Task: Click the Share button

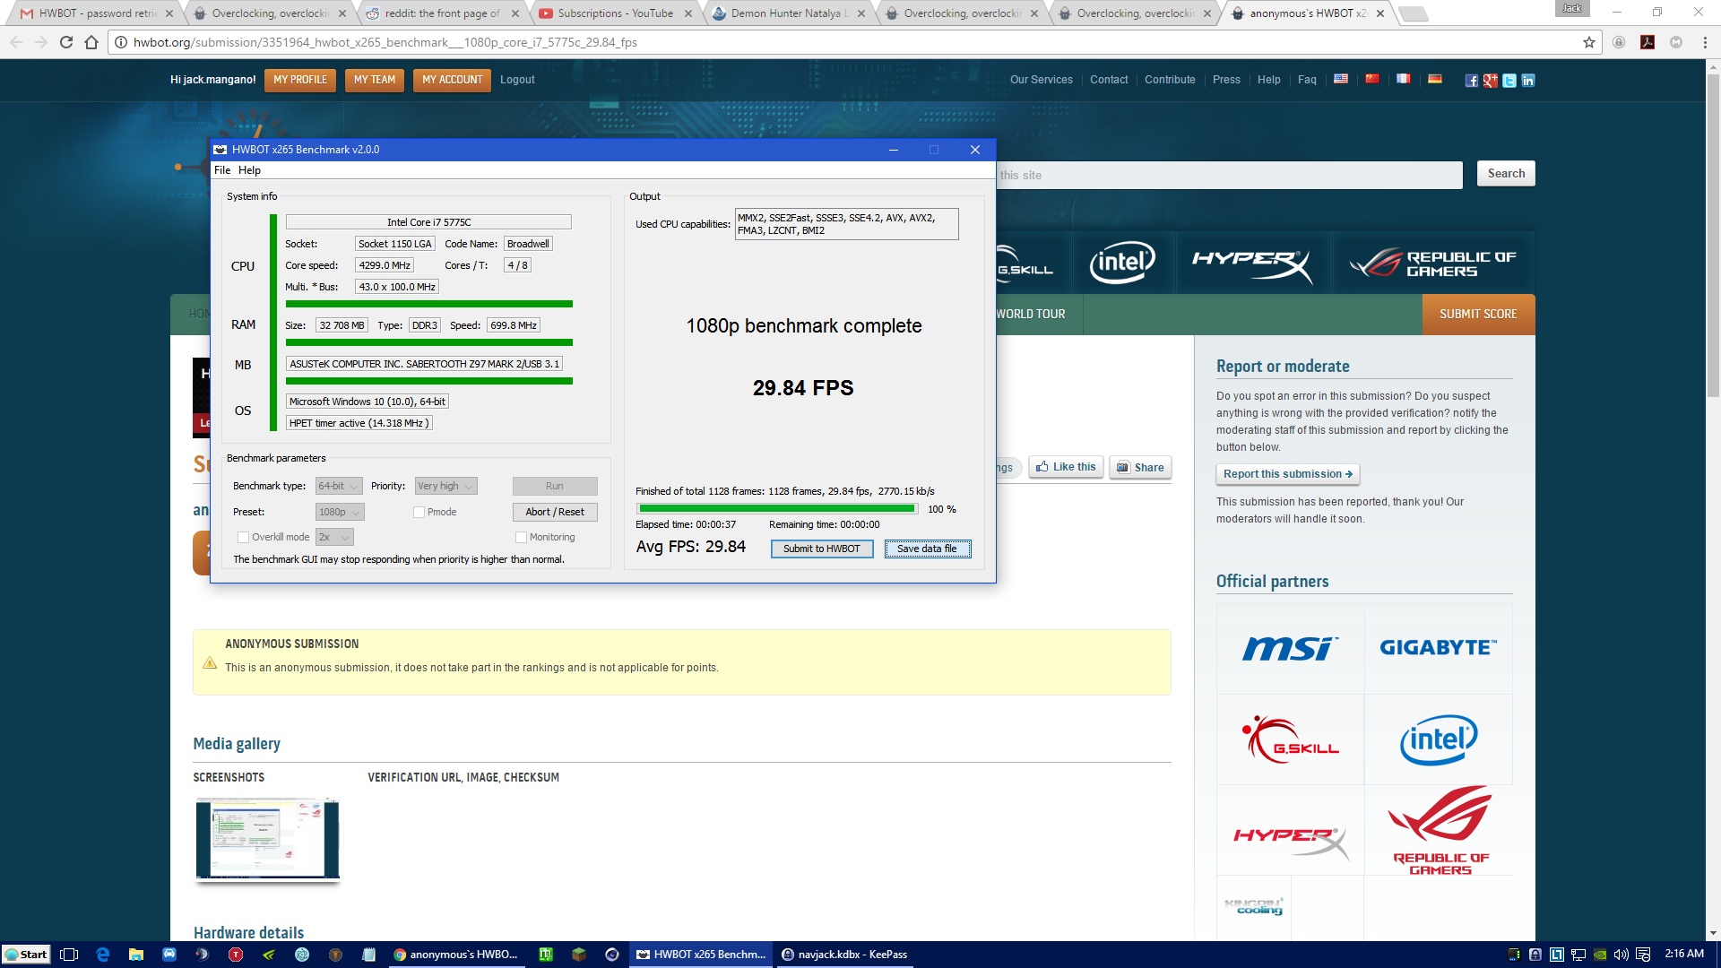Action: (x=1140, y=467)
